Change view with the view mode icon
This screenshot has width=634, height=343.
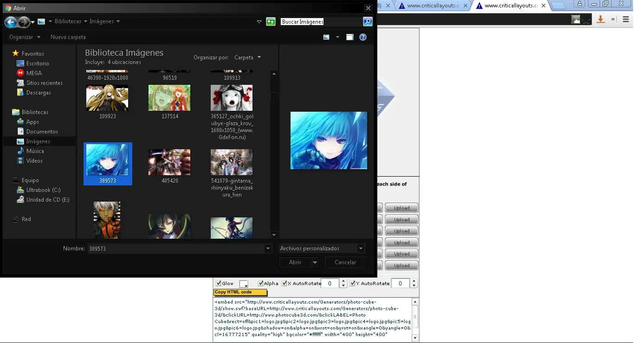[x=326, y=37]
